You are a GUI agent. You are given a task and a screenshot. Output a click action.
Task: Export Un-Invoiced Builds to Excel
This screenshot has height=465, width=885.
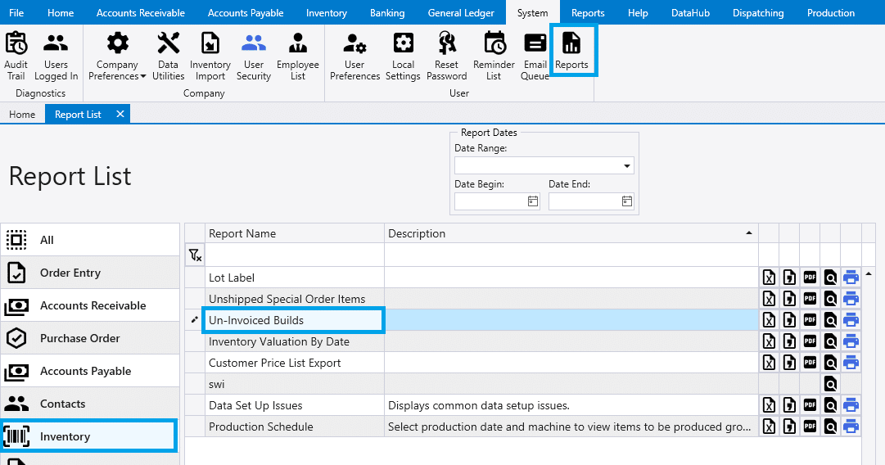pos(769,321)
